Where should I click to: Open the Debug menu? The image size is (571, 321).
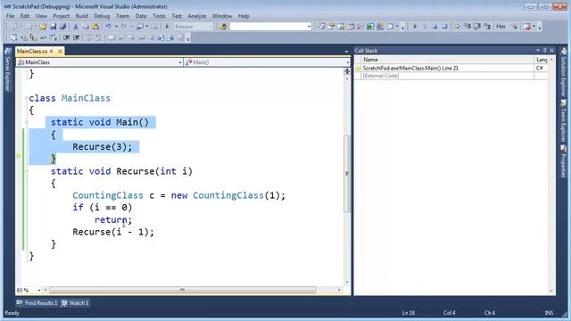pyautogui.click(x=102, y=16)
